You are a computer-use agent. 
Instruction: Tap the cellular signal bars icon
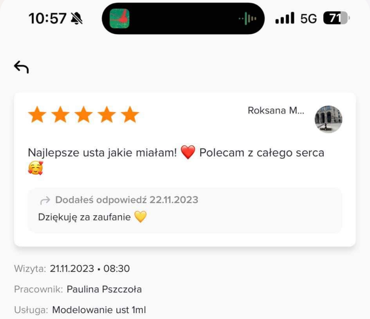(x=285, y=18)
